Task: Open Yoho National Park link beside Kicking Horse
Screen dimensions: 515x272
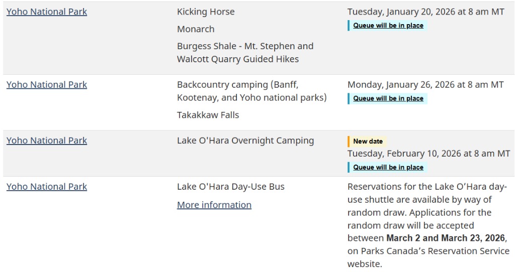Action: pos(47,12)
